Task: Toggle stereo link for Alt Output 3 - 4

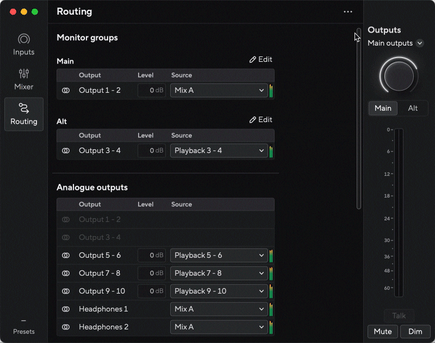Action: [x=66, y=150]
